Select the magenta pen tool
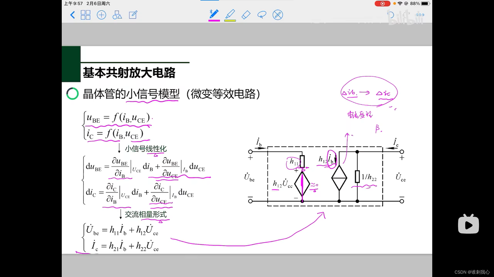The width and height of the screenshot is (494, 277). click(214, 14)
